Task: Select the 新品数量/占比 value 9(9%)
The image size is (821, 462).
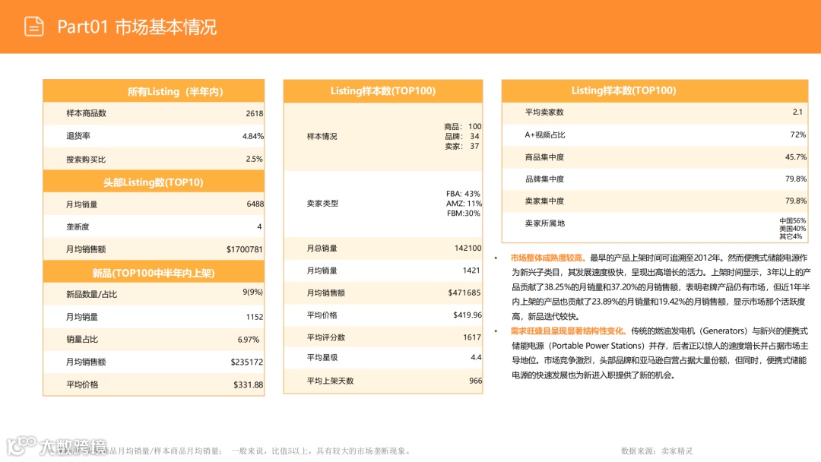Action: [253, 292]
